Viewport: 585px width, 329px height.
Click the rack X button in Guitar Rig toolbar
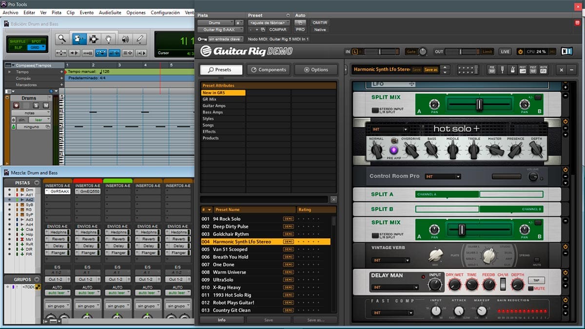(562, 70)
